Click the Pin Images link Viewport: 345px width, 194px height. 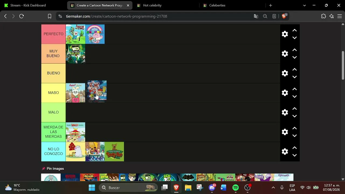(x=55, y=169)
